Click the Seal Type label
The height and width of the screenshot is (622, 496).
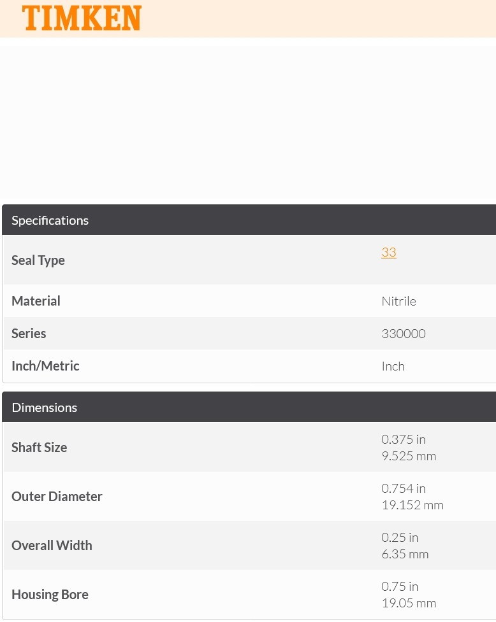(x=38, y=260)
